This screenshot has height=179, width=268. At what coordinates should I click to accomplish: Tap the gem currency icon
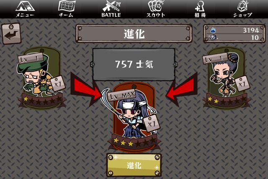point(213,37)
